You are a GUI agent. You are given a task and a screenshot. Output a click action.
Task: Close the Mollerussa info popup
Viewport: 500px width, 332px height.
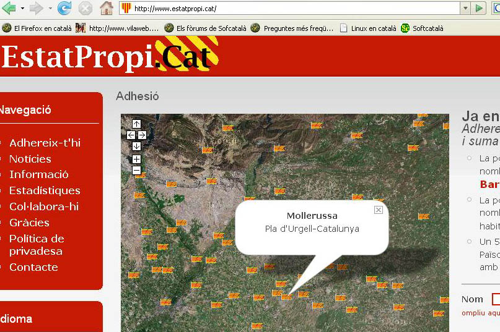[x=379, y=210]
